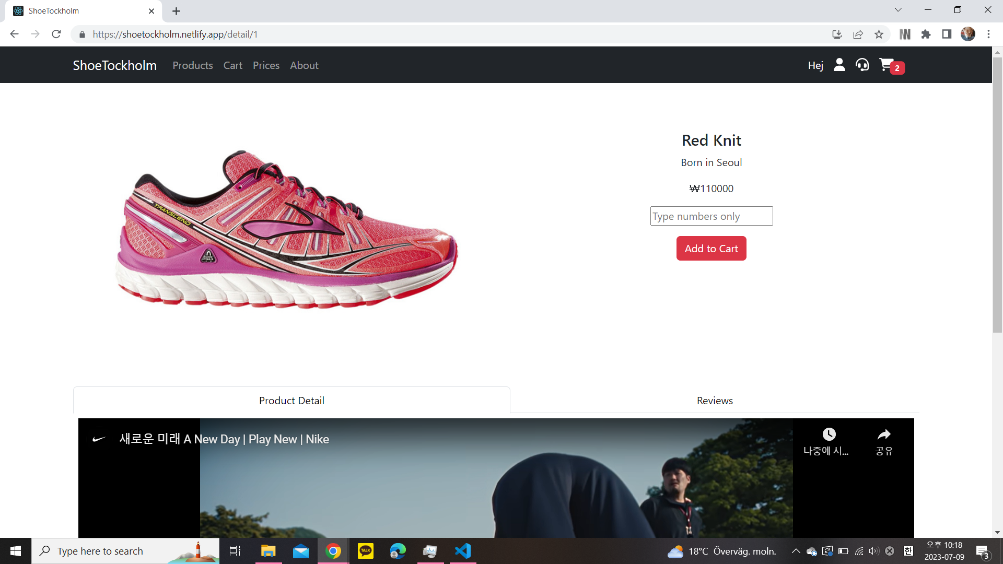This screenshot has height=564, width=1003.
Task: Share this page via share icon
Action: 858,34
